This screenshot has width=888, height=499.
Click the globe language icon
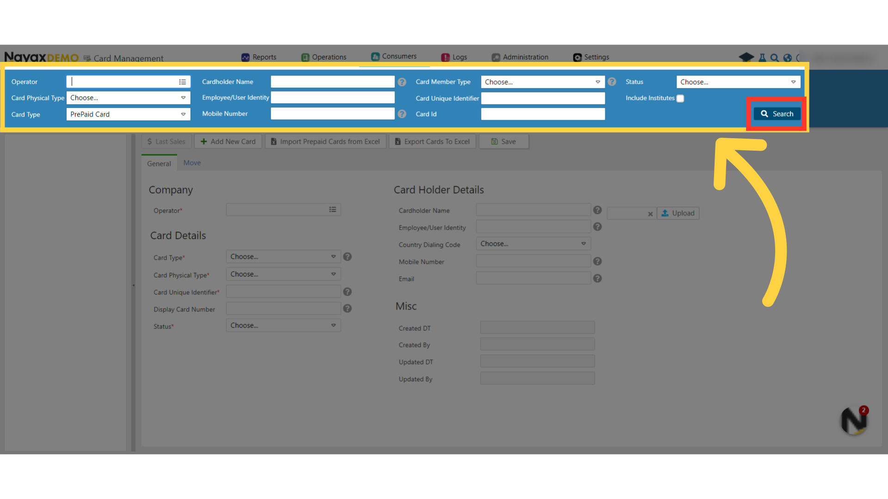point(788,58)
